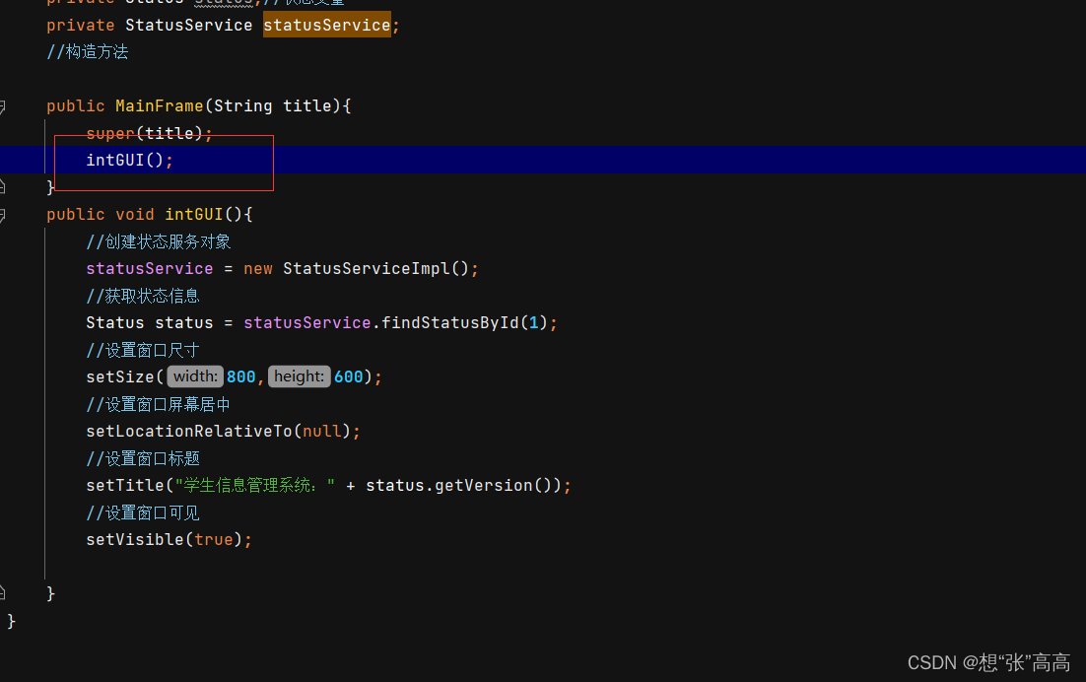The image size is (1086, 682).
Task: Click the comment //设置窗口标题
Action: 143,458
